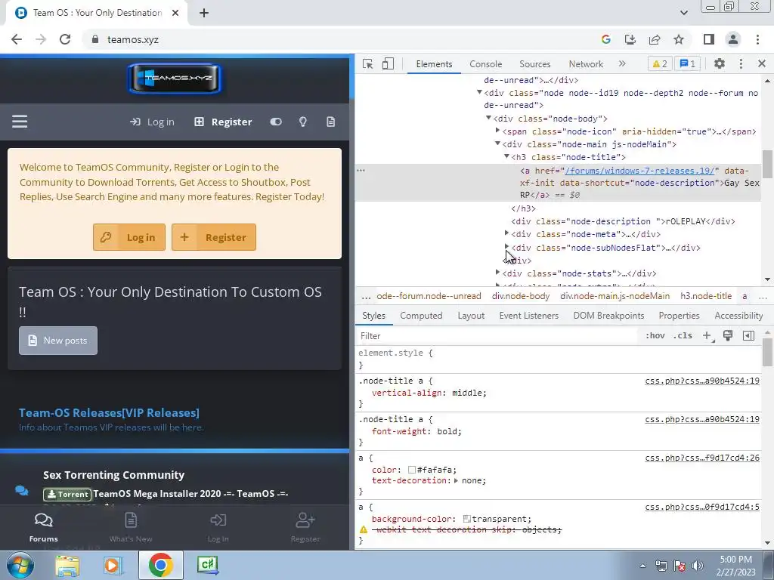Click the lightbulb icon in site navbar
Screen dimensions: 774x580
pyautogui.click(x=303, y=122)
